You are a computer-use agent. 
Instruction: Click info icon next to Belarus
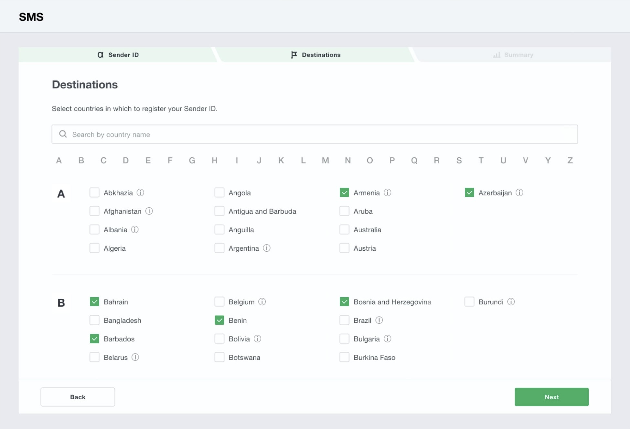point(135,357)
